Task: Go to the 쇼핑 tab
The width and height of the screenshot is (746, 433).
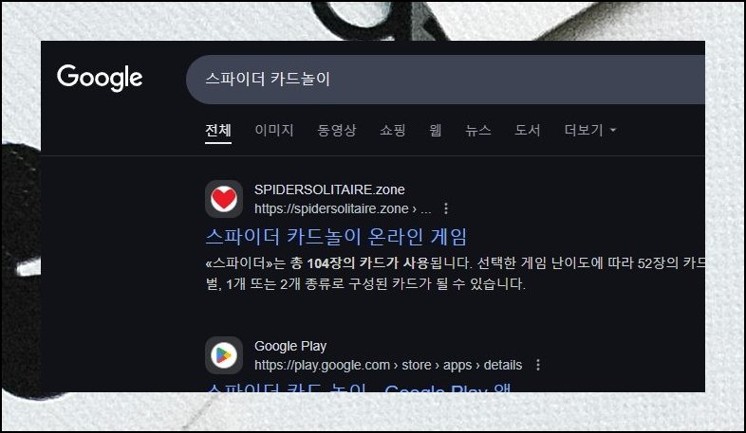Action: tap(393, 130)
